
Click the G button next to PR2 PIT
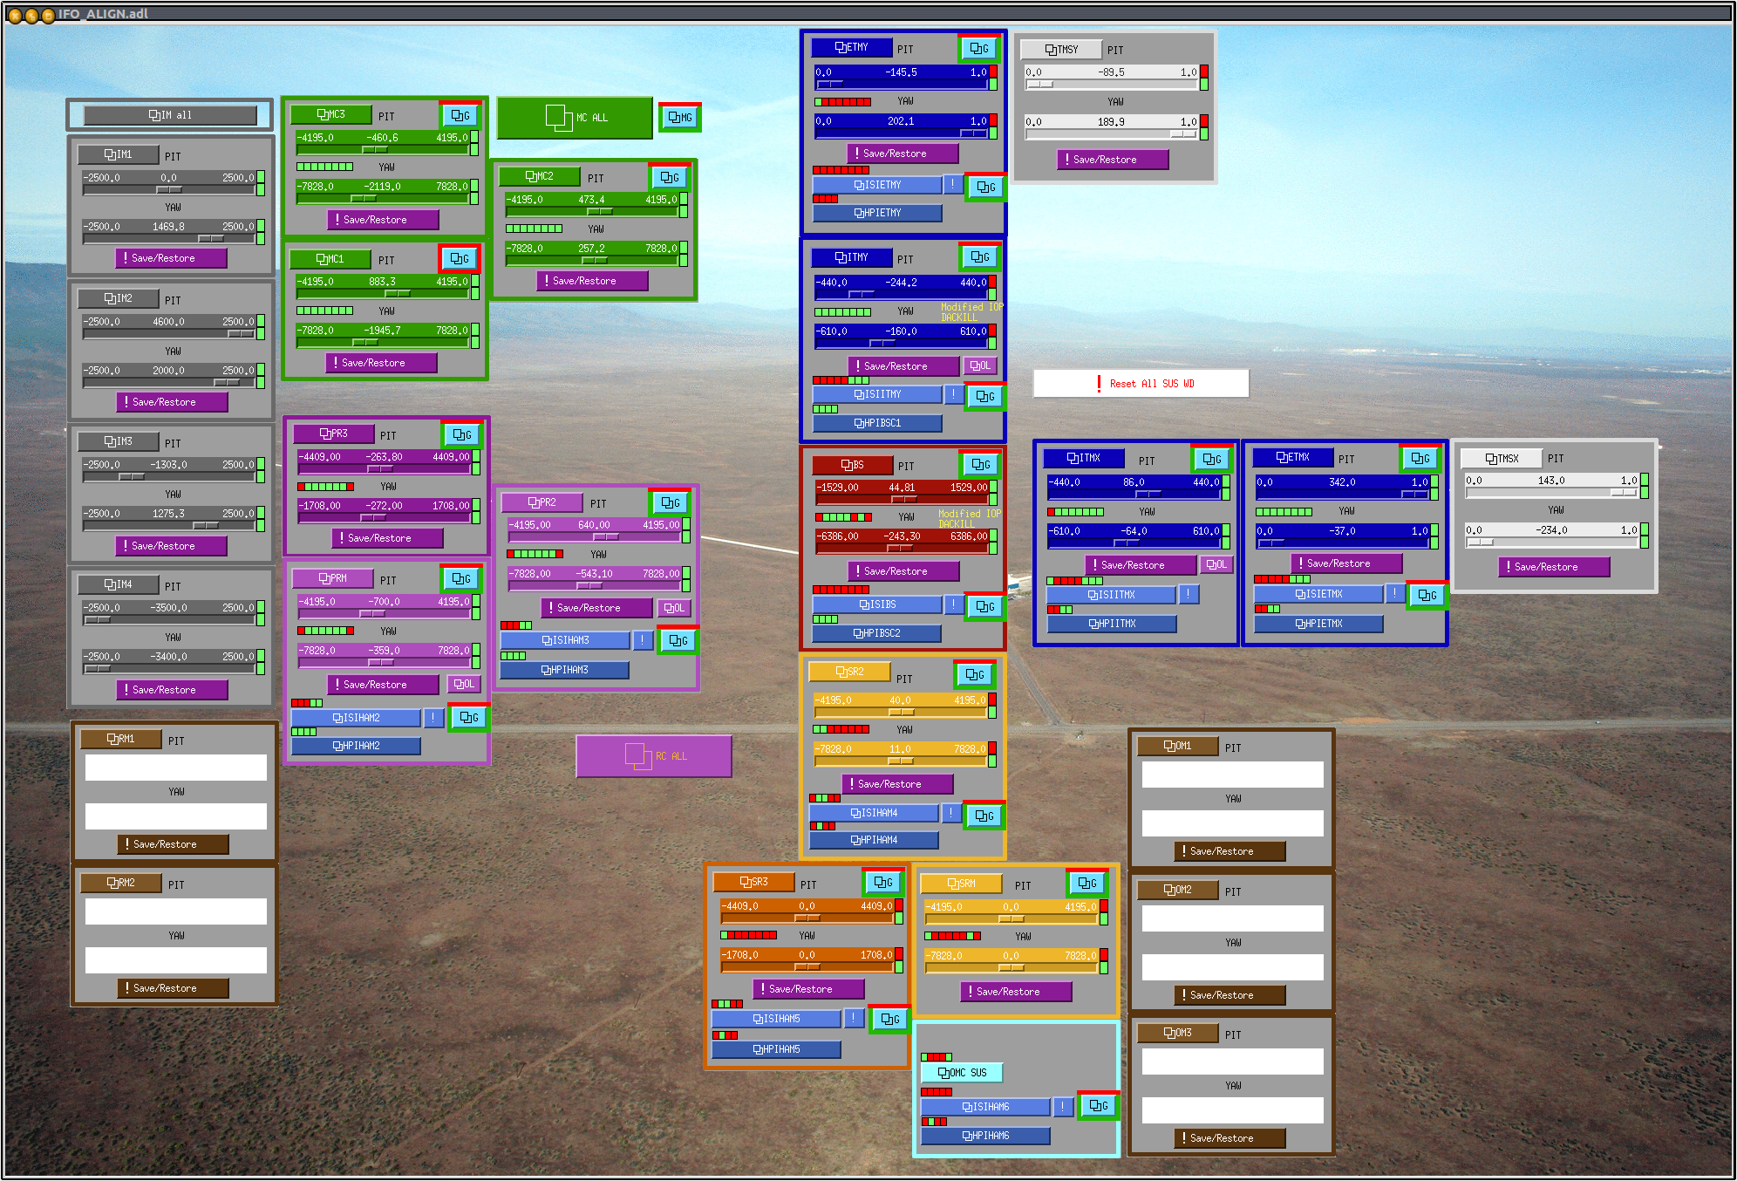pos(670,502)
